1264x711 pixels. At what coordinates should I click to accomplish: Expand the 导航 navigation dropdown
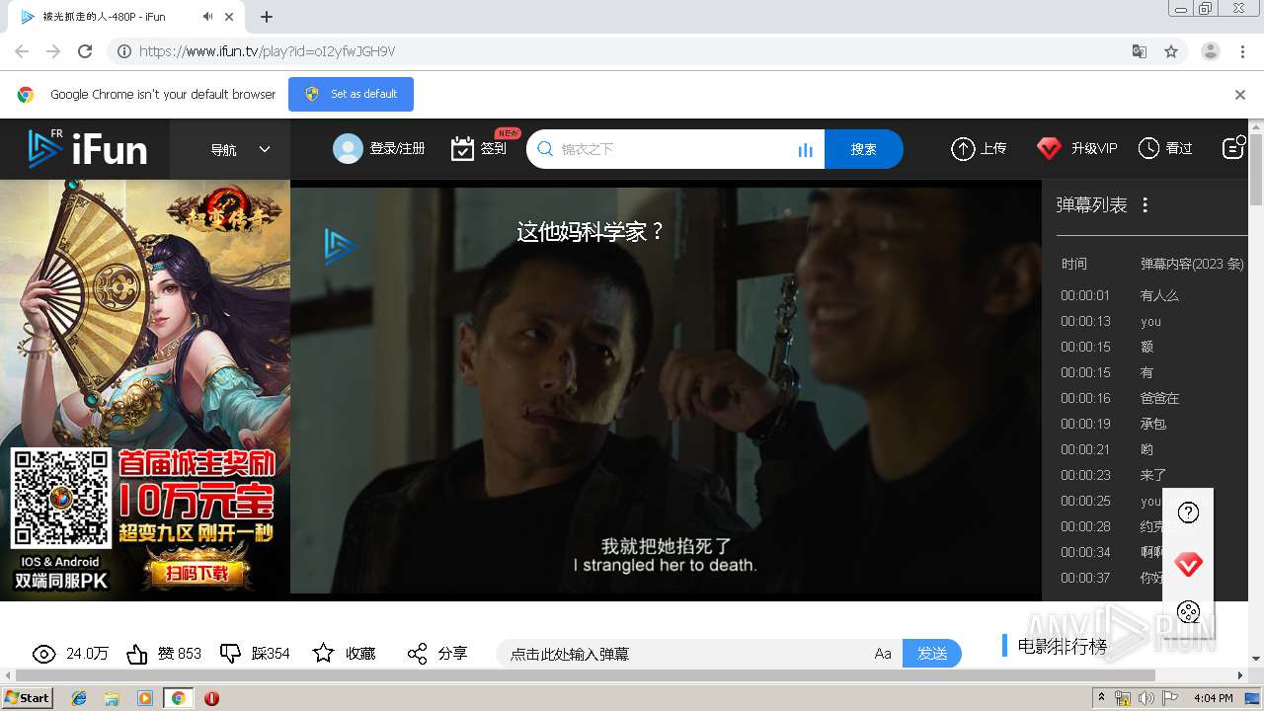pos(240,149)
